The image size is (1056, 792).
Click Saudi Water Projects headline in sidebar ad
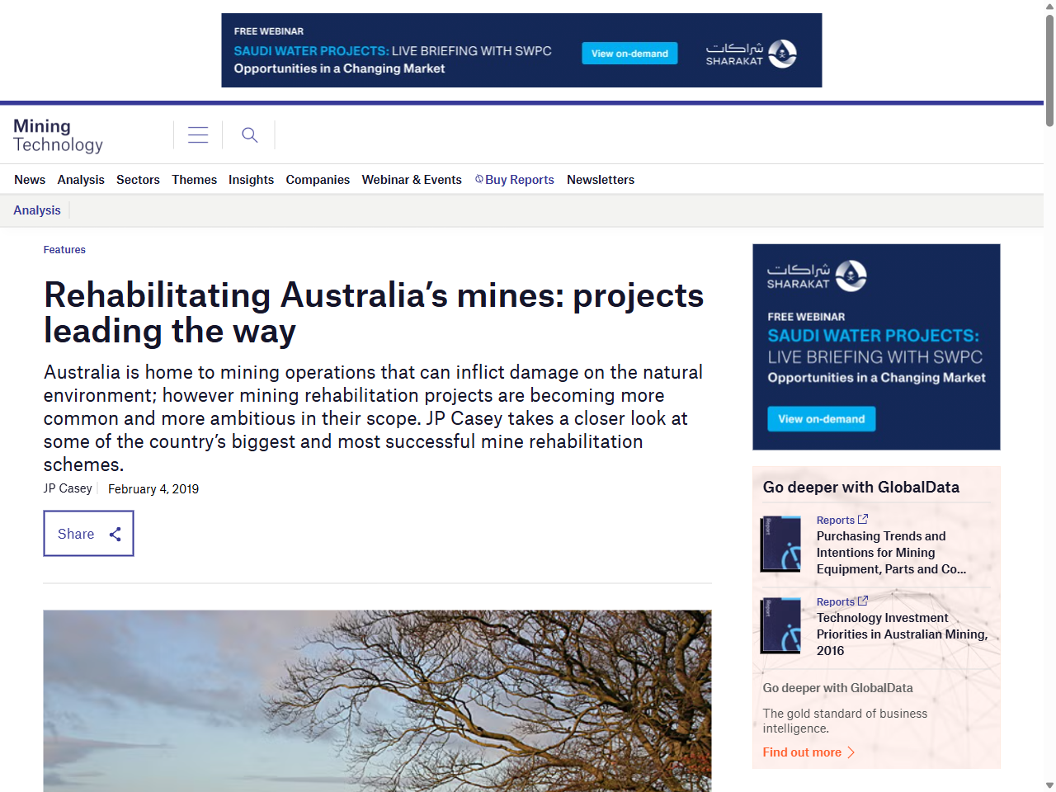[x=874, y=336]
